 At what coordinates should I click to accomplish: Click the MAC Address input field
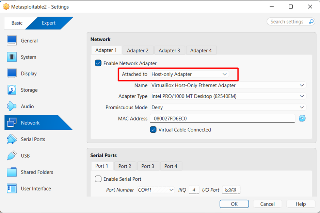pos(222,119)
